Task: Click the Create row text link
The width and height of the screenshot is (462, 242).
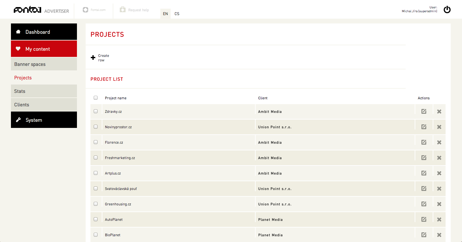Action: pyautogui.click(x=104, y=58)
